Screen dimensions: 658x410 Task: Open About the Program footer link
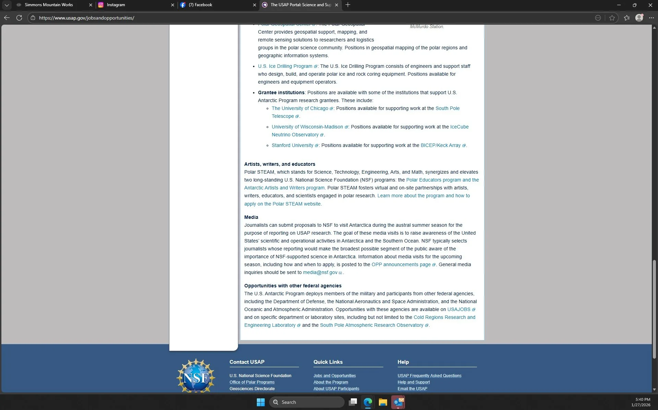(331, 382)
